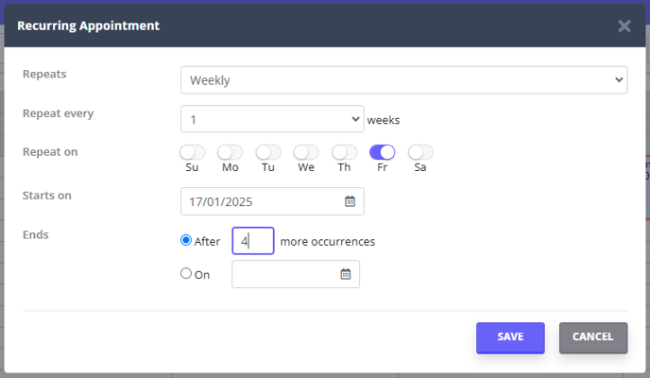Toggle repeat on Monday

231,152
